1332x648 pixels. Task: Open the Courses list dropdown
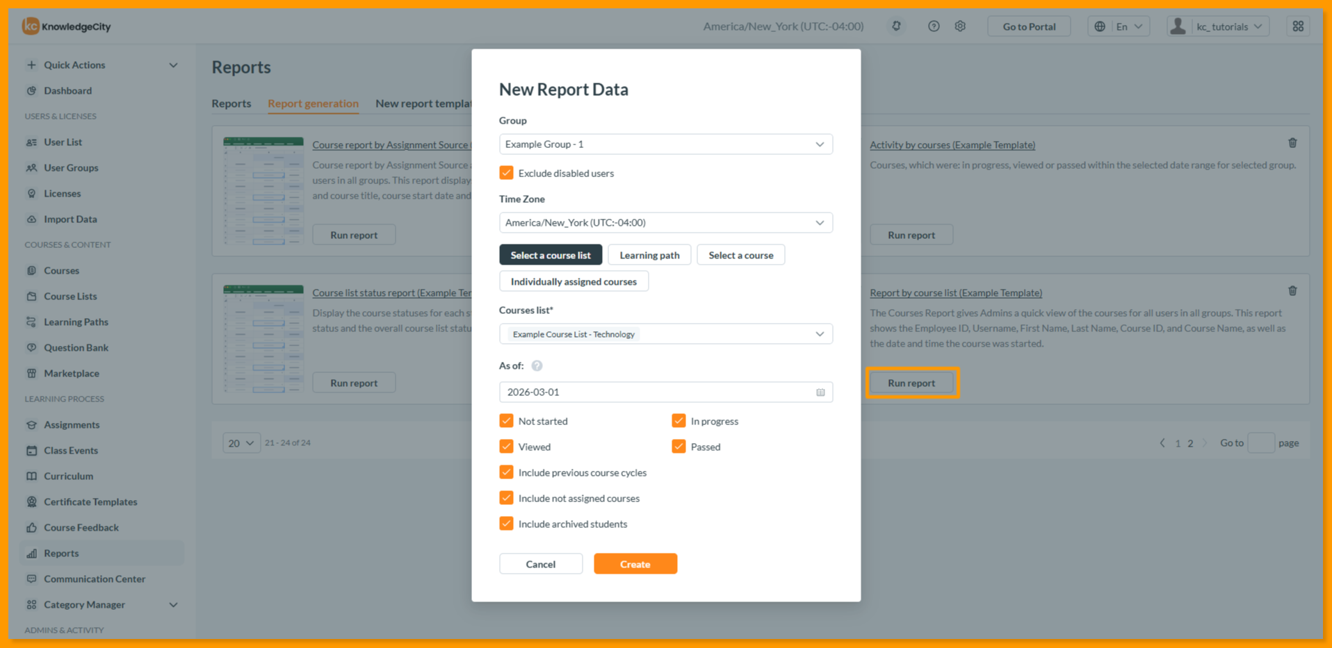click(665, 334)
